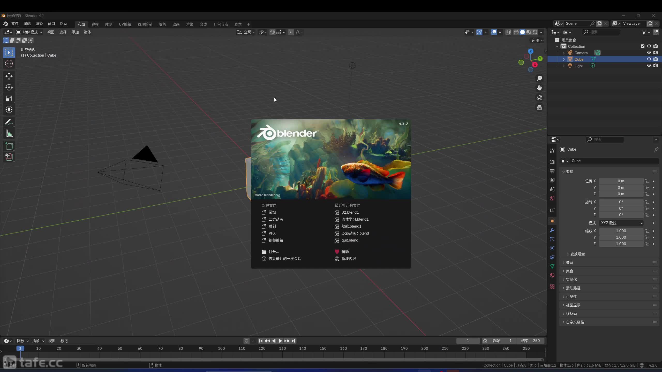Viewport: 662px width, 372px height.
Task: Select the Transform tool
Action: click(x=9, y=110)
